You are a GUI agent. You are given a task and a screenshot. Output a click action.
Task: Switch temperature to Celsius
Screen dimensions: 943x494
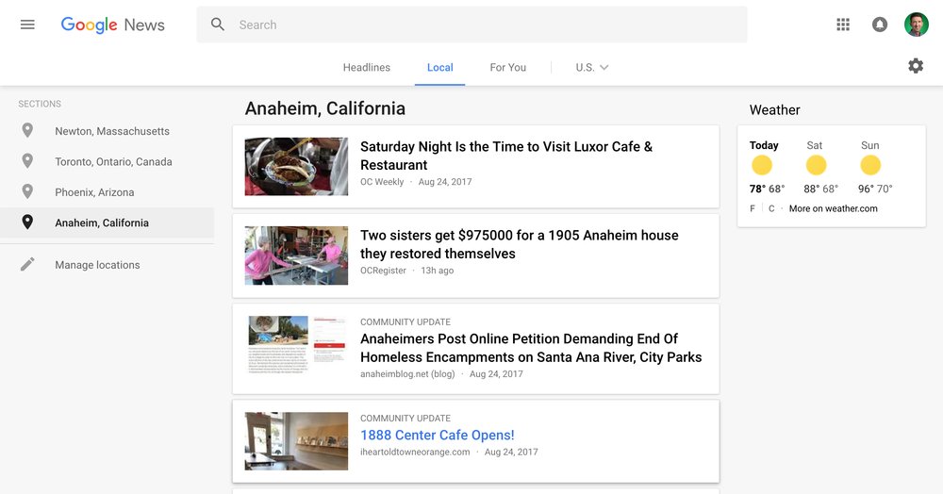coord(771,208)
